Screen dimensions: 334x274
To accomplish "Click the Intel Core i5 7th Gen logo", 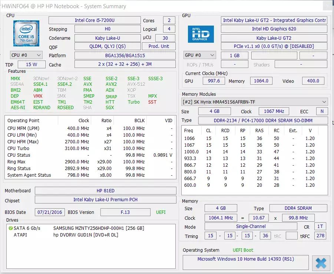I will 26,33.
